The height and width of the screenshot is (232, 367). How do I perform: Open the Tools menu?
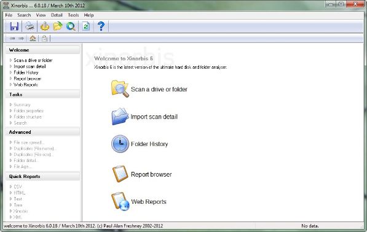[x=73, y=15]
